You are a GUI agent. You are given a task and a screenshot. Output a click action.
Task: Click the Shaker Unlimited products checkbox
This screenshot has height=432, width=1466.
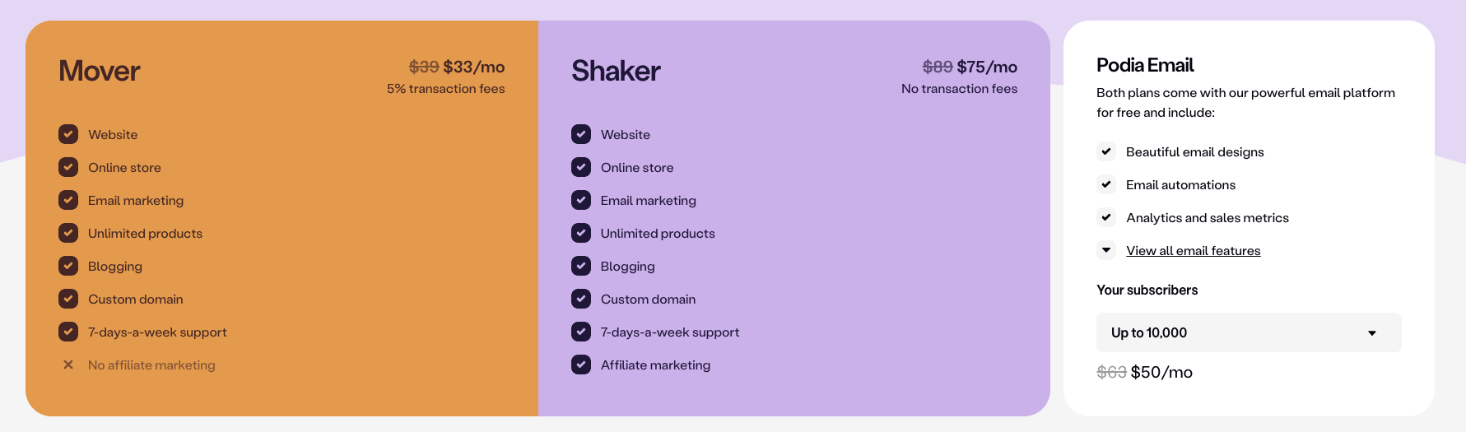coord(581,233)
